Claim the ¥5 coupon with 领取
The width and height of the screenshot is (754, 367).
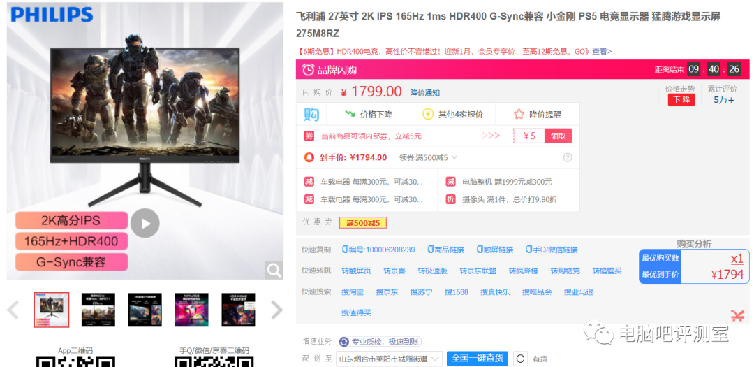click(x=558, y=136)
